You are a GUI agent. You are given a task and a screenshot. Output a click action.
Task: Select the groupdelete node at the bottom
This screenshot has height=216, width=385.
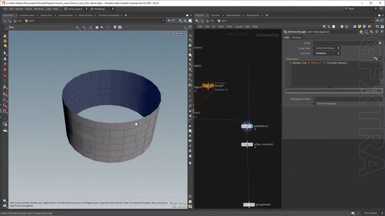click(249, 205)
